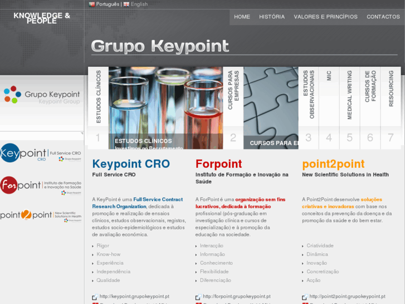Screen dimensions: 405x304
Task: Switch language to Português
Action: pos(108,4)
